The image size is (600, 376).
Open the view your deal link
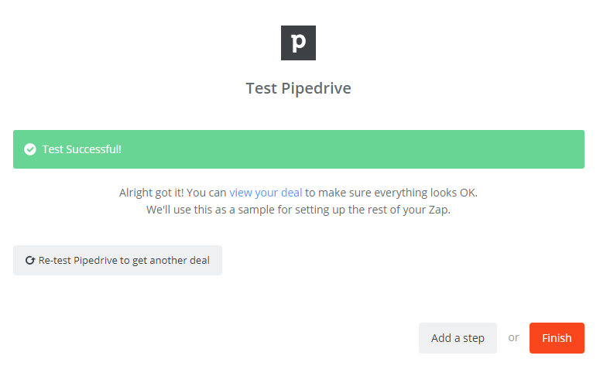(266, 193)
